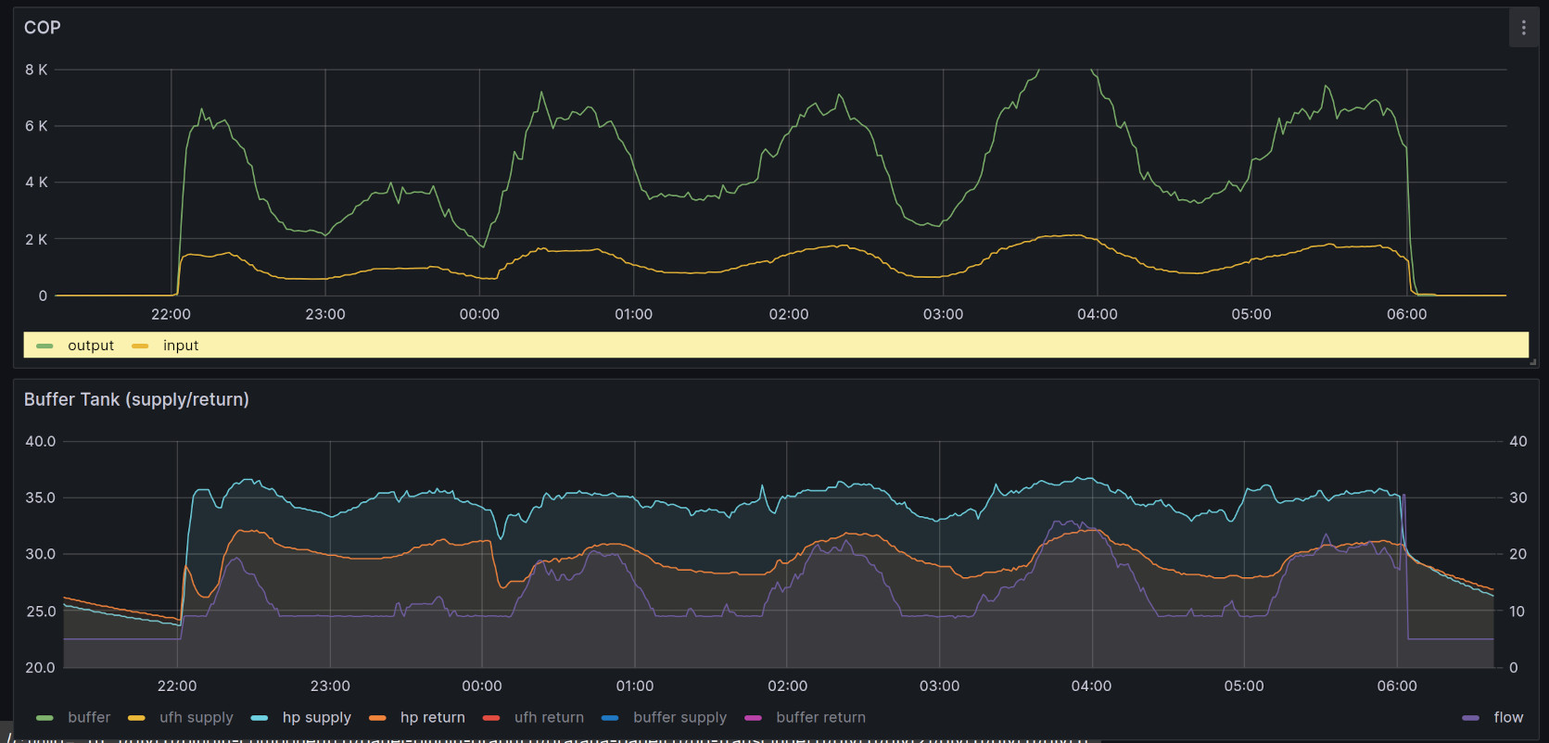Image resolution: width=1549 pixels, height=743 pixels.
Task: Click the blue buffer supply legend color icon
Action: [610, 718]
